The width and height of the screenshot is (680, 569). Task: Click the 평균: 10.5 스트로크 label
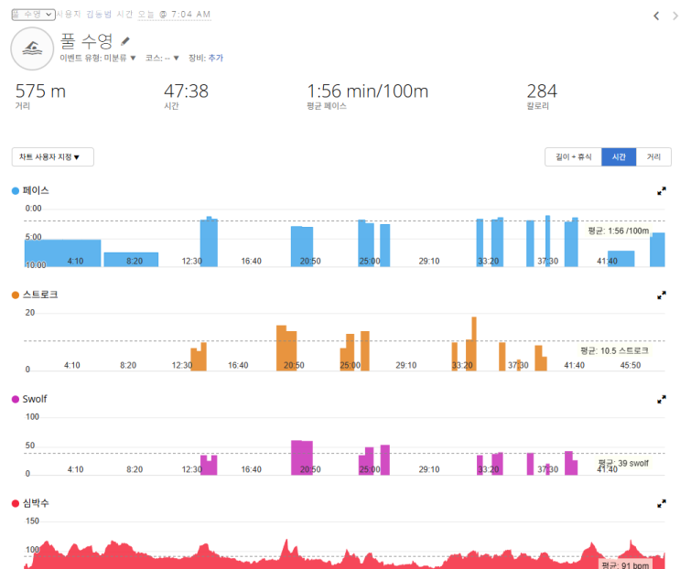614,350
